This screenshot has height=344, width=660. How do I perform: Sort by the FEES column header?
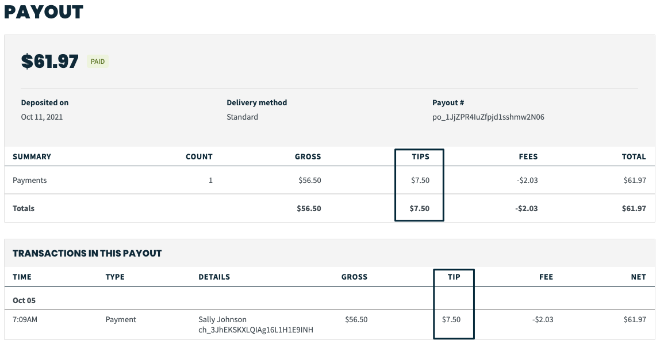tap(528, 156)
